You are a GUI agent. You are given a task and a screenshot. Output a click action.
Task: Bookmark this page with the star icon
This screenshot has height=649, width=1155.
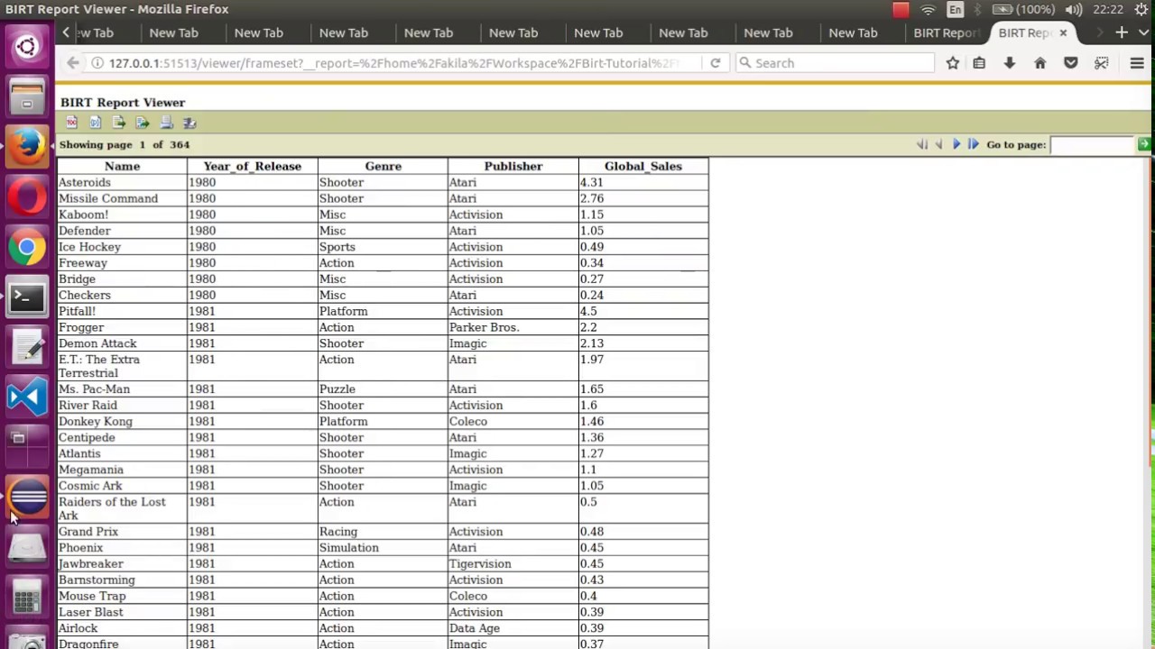point(953,63)
